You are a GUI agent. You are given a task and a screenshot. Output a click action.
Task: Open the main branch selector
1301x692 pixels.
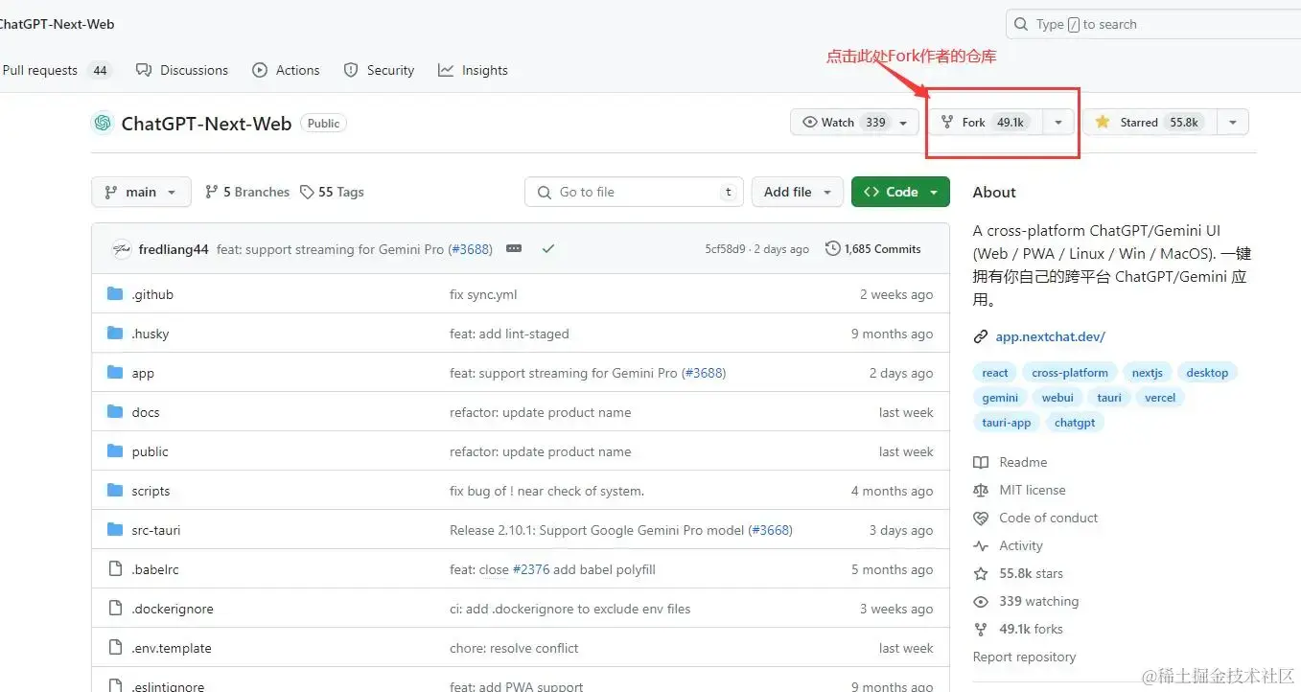(141, 192)
